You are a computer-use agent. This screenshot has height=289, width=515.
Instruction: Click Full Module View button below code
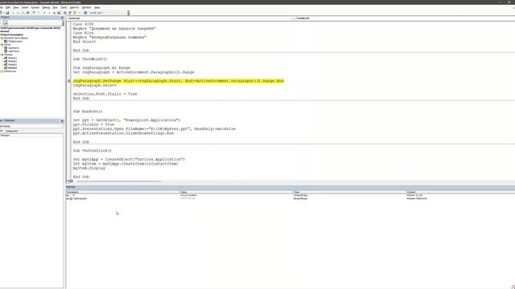(71, 181)
